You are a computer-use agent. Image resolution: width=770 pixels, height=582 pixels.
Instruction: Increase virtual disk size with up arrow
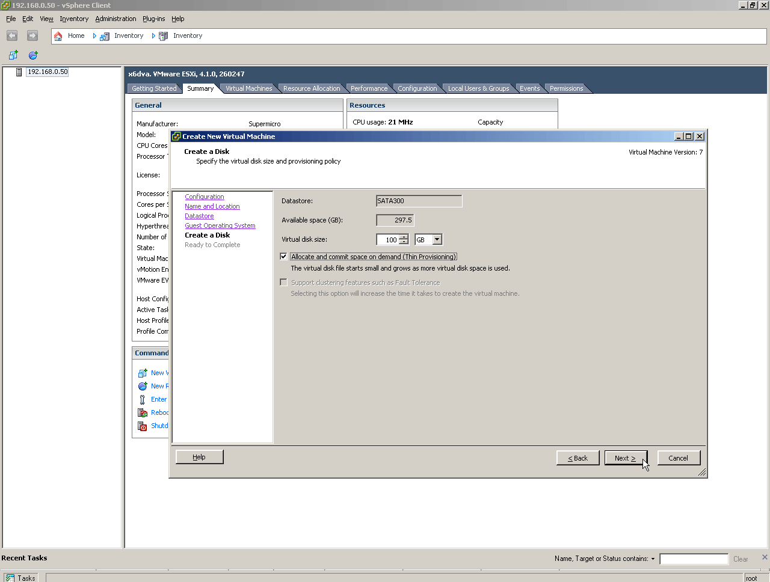[x=404, y=237]
